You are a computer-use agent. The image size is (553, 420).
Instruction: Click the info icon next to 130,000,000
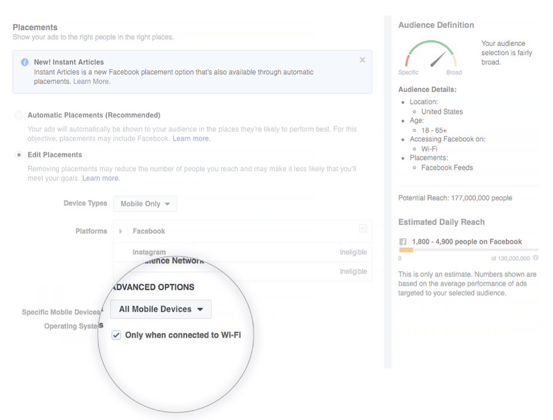click(x=535, y=258)
